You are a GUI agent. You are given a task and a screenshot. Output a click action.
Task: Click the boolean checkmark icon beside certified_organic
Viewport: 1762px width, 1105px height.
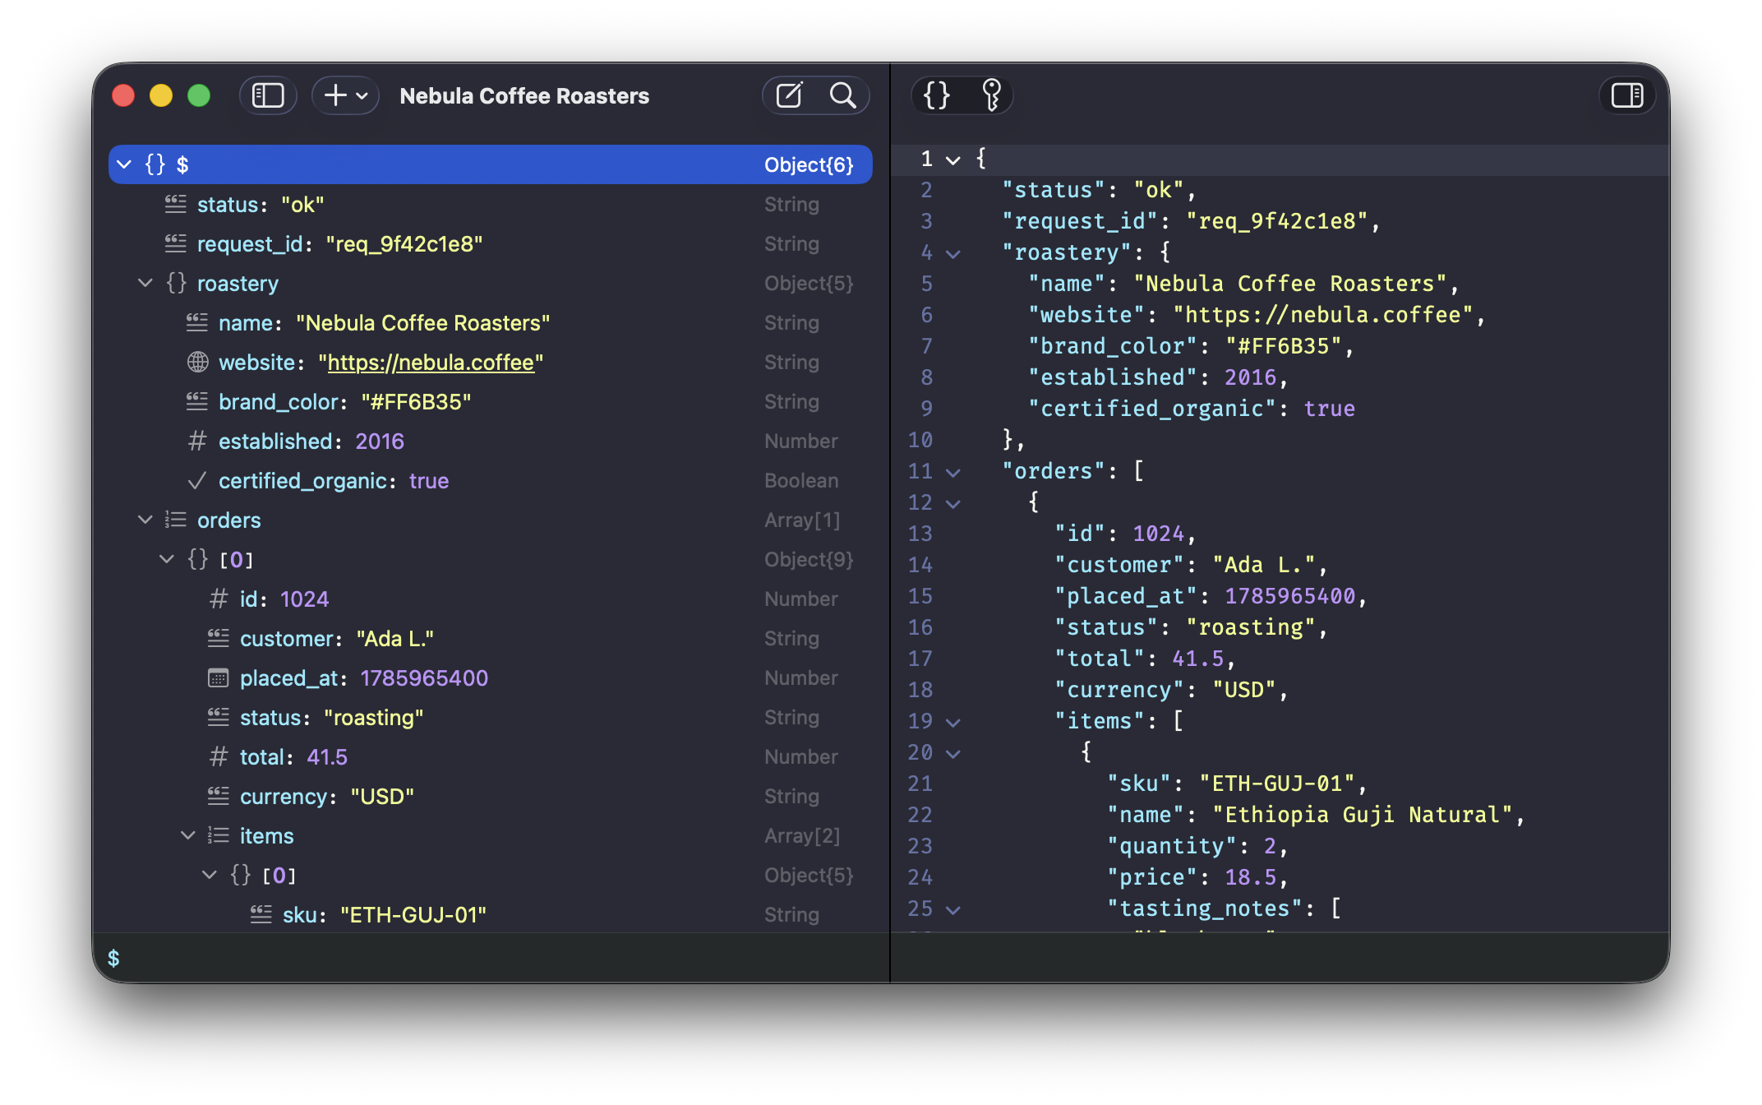click(x=197, y=480)
